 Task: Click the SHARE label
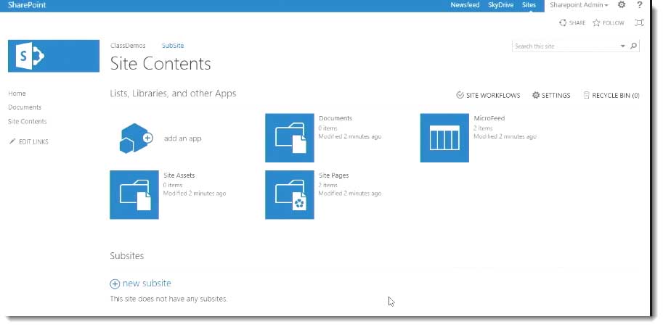[577, 22]
